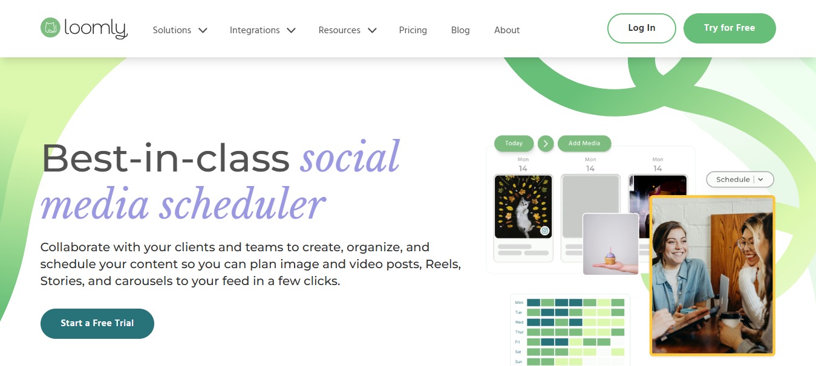816x366 pixels.
Task: Go to the About page
Action: [506, 30]
